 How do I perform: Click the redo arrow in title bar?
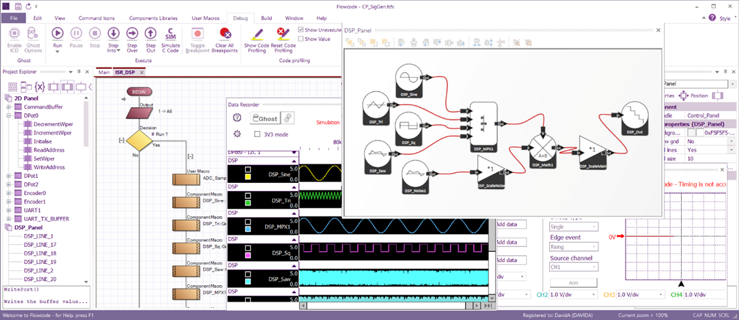pos(28,5)
